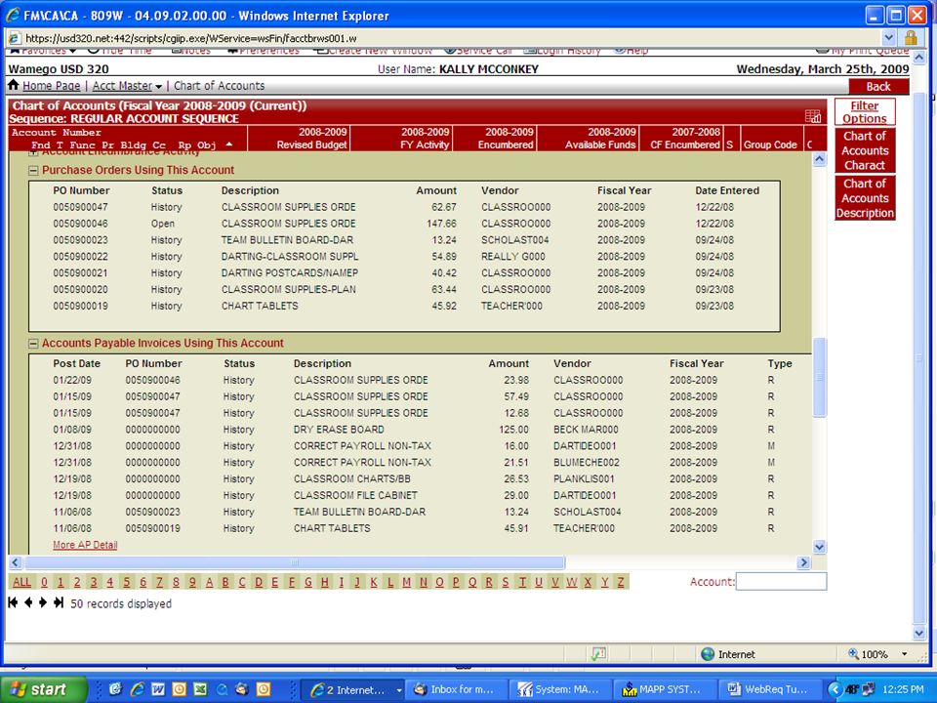Click the page scroll-down arrow at far right
The image size is (937, 703).
click(x=919, y=633)
